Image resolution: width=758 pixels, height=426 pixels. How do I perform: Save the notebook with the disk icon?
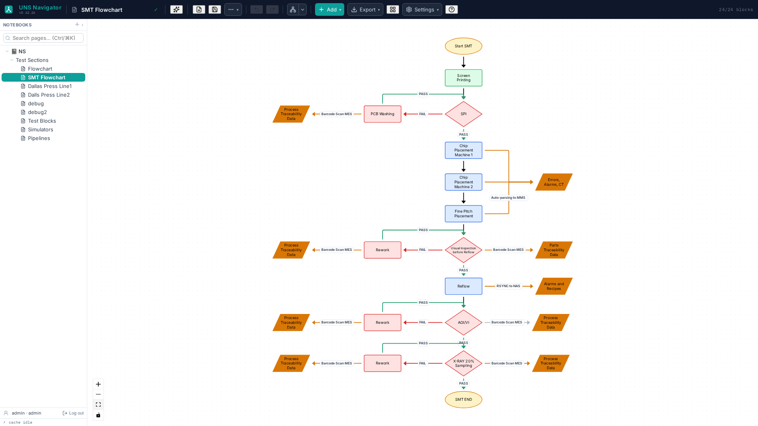click(215, 9)
